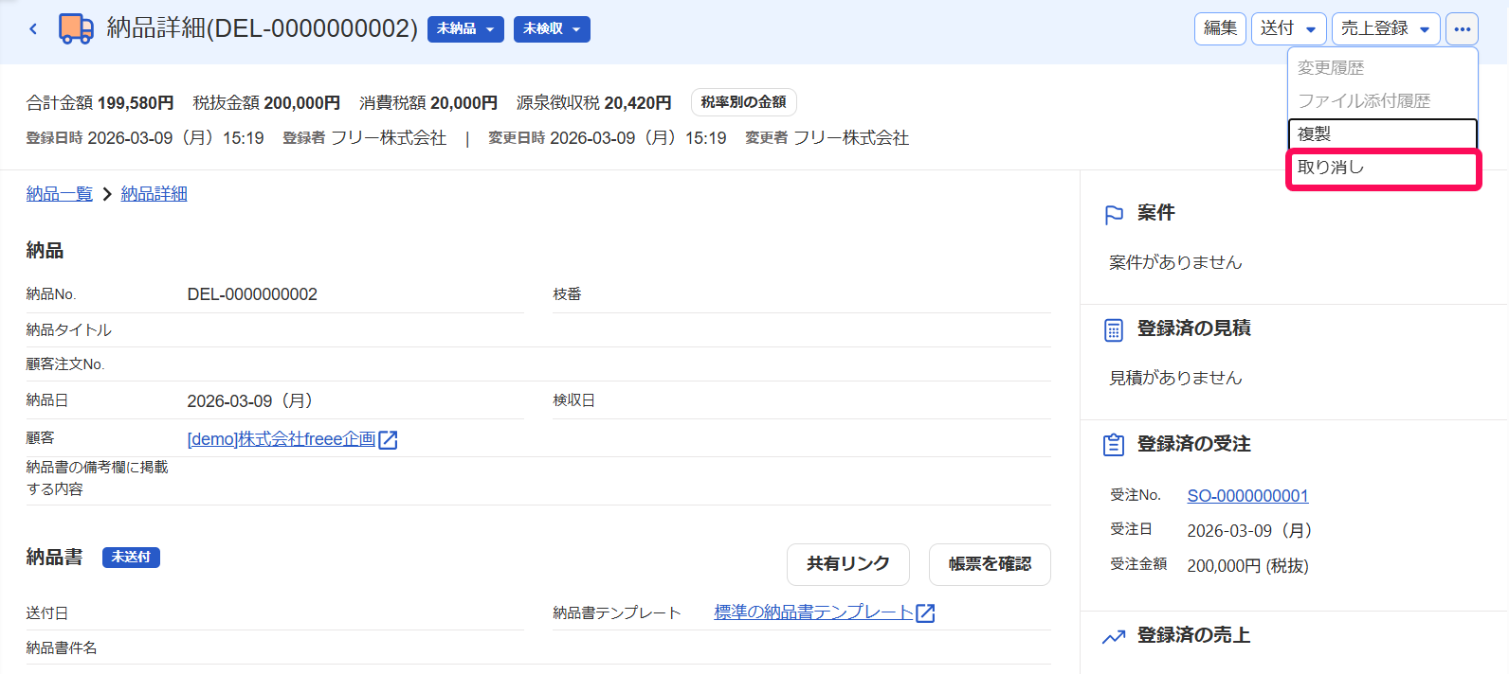This screenshot has height=674, width=1509.
Task: Click the calculator icon beside 登録済の見積
Action: click(1114, 330)
